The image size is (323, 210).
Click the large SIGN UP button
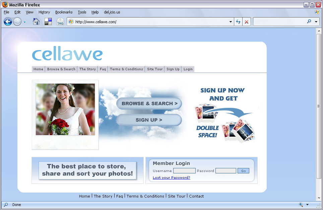coord(149,120)
